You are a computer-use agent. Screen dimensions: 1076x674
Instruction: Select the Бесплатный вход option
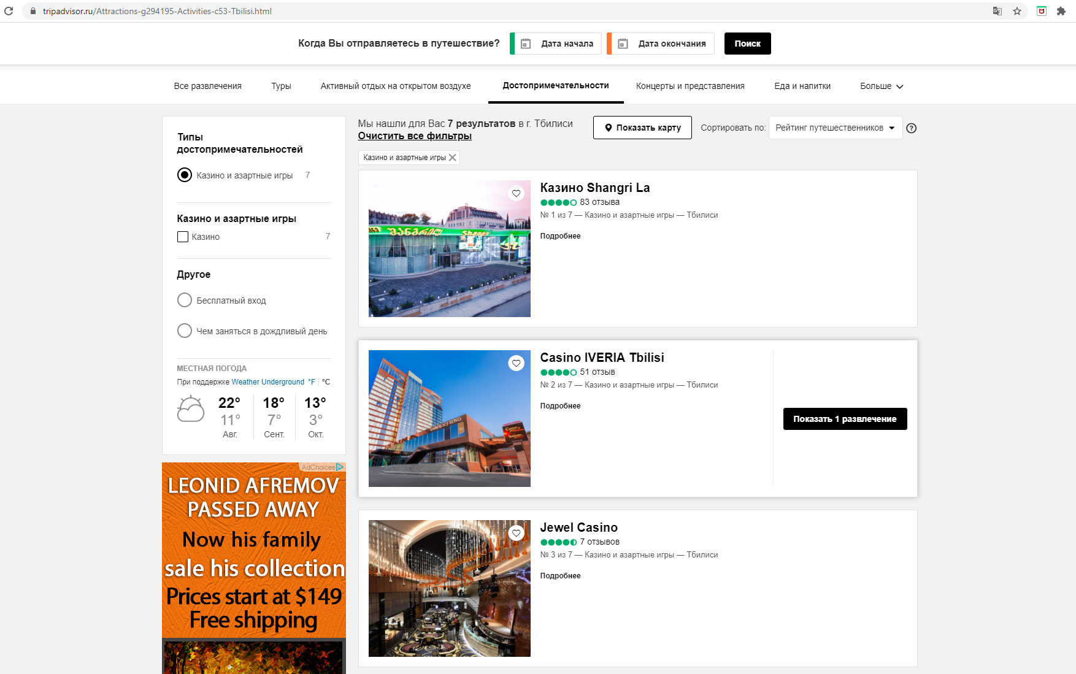(185, 301)
